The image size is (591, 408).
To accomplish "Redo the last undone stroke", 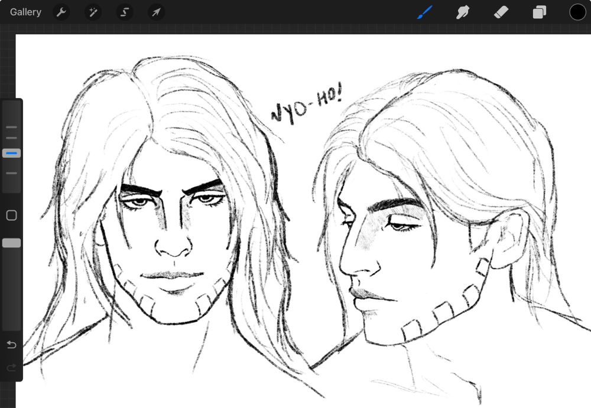I will click(x=11, y=367).
